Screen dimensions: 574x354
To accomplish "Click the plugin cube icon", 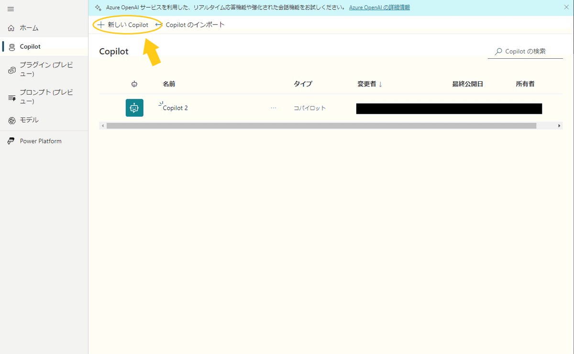I will point(11,70).
